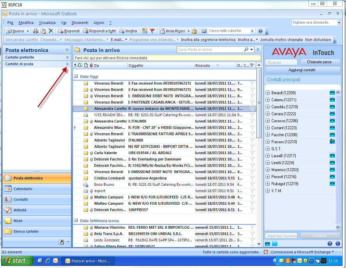The image size is (346, 268).
Task: Toggle flag on Beta Trans S.p.A. message
Action: (252, 234)
